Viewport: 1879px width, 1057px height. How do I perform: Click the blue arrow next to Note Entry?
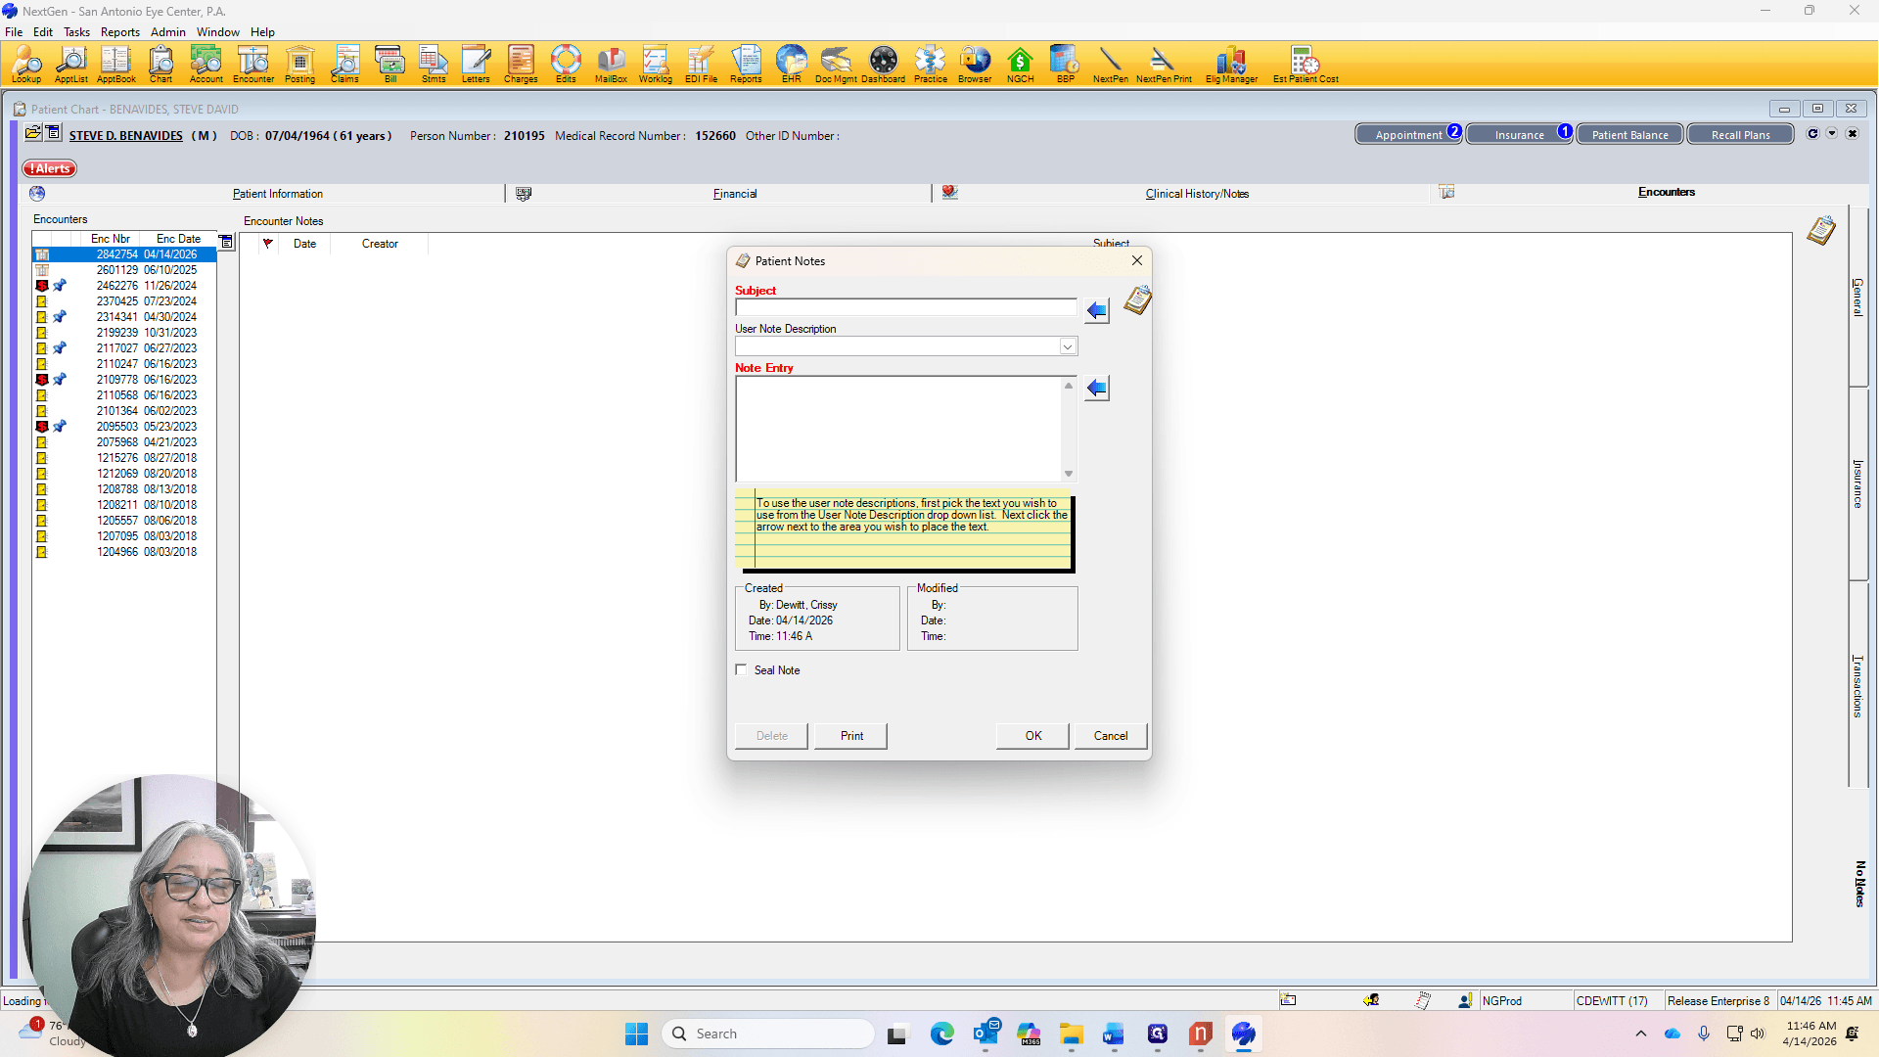pos(1097,389)
